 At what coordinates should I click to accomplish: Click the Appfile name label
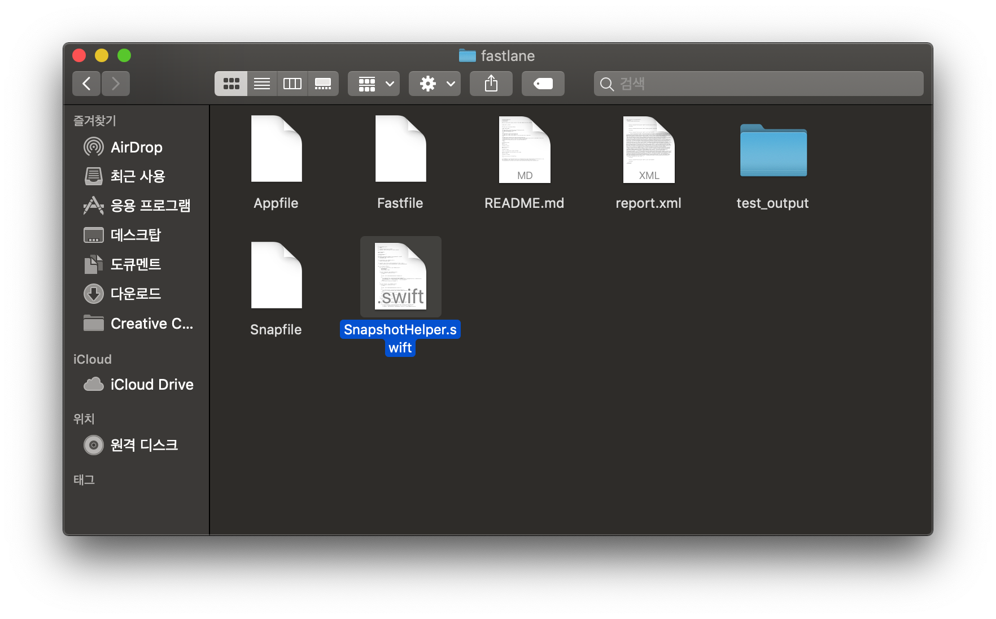click(276, 203)
